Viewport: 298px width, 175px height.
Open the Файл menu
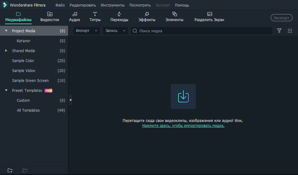[x=60, y=5]
